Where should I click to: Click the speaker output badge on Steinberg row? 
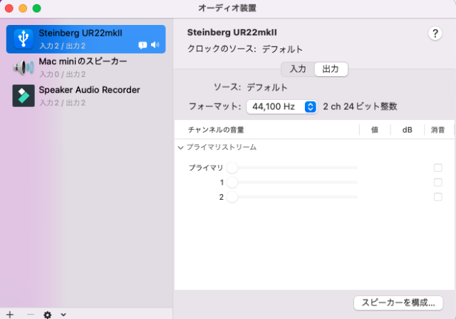click(x=155, y=45)
